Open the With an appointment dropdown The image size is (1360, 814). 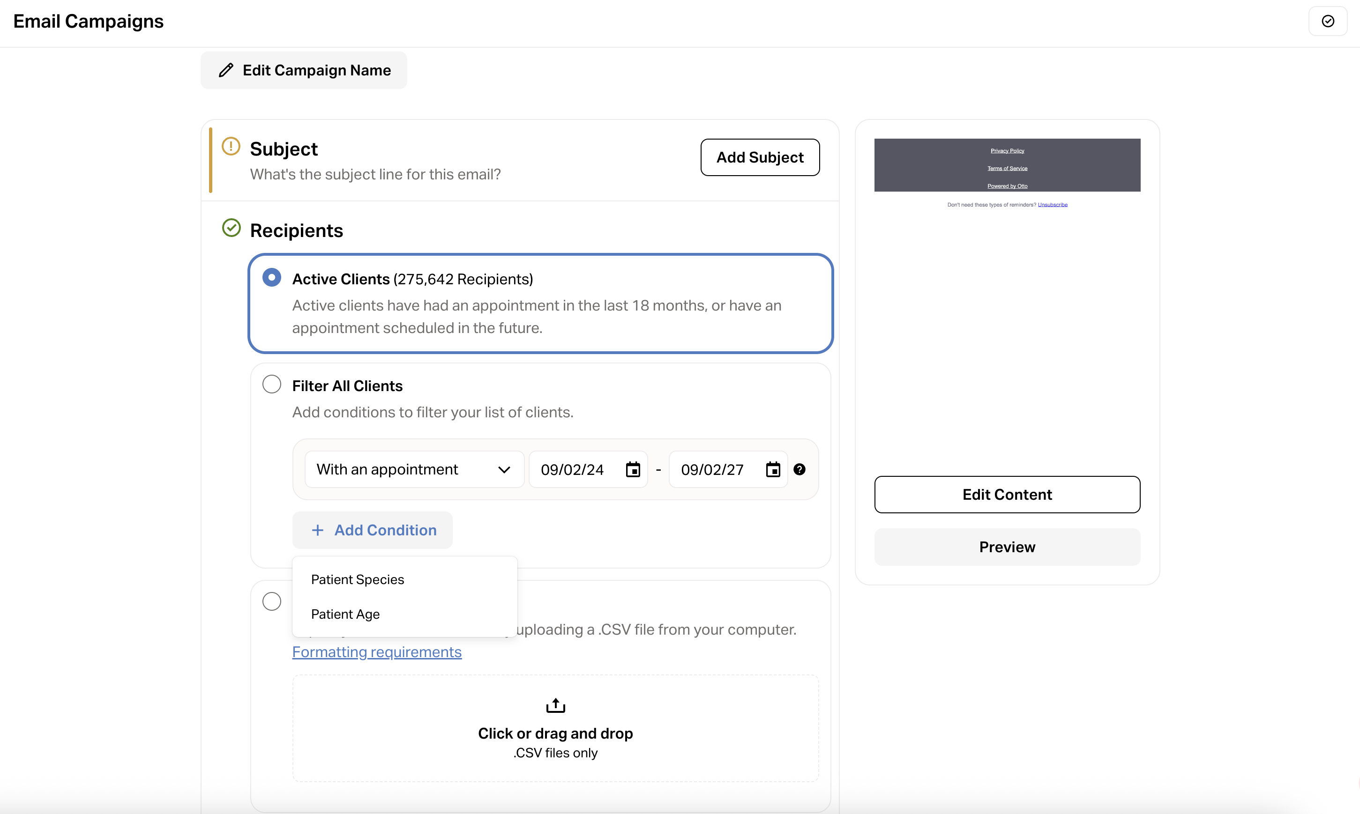click(x=414, y=470)
